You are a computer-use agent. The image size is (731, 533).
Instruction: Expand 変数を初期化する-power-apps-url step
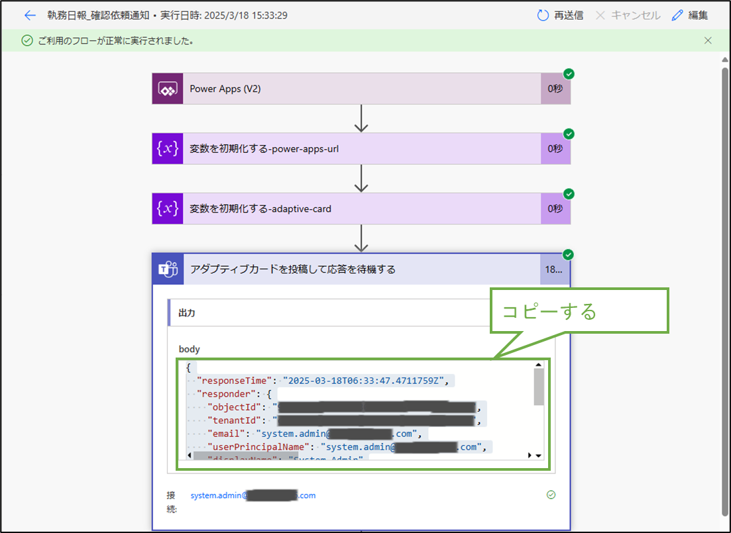[x=362, y=148]
